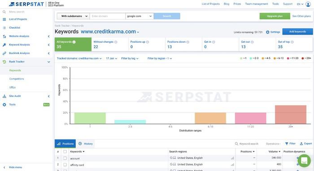Click the List of Projects sidebar icon
Viewport: 314px width, 171px height.
(4, 19)
